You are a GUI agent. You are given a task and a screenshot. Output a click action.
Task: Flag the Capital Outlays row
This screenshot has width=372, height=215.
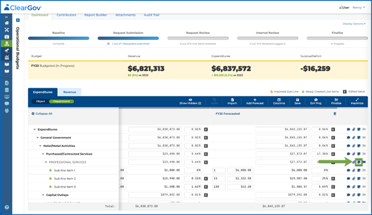pos(364,195)
